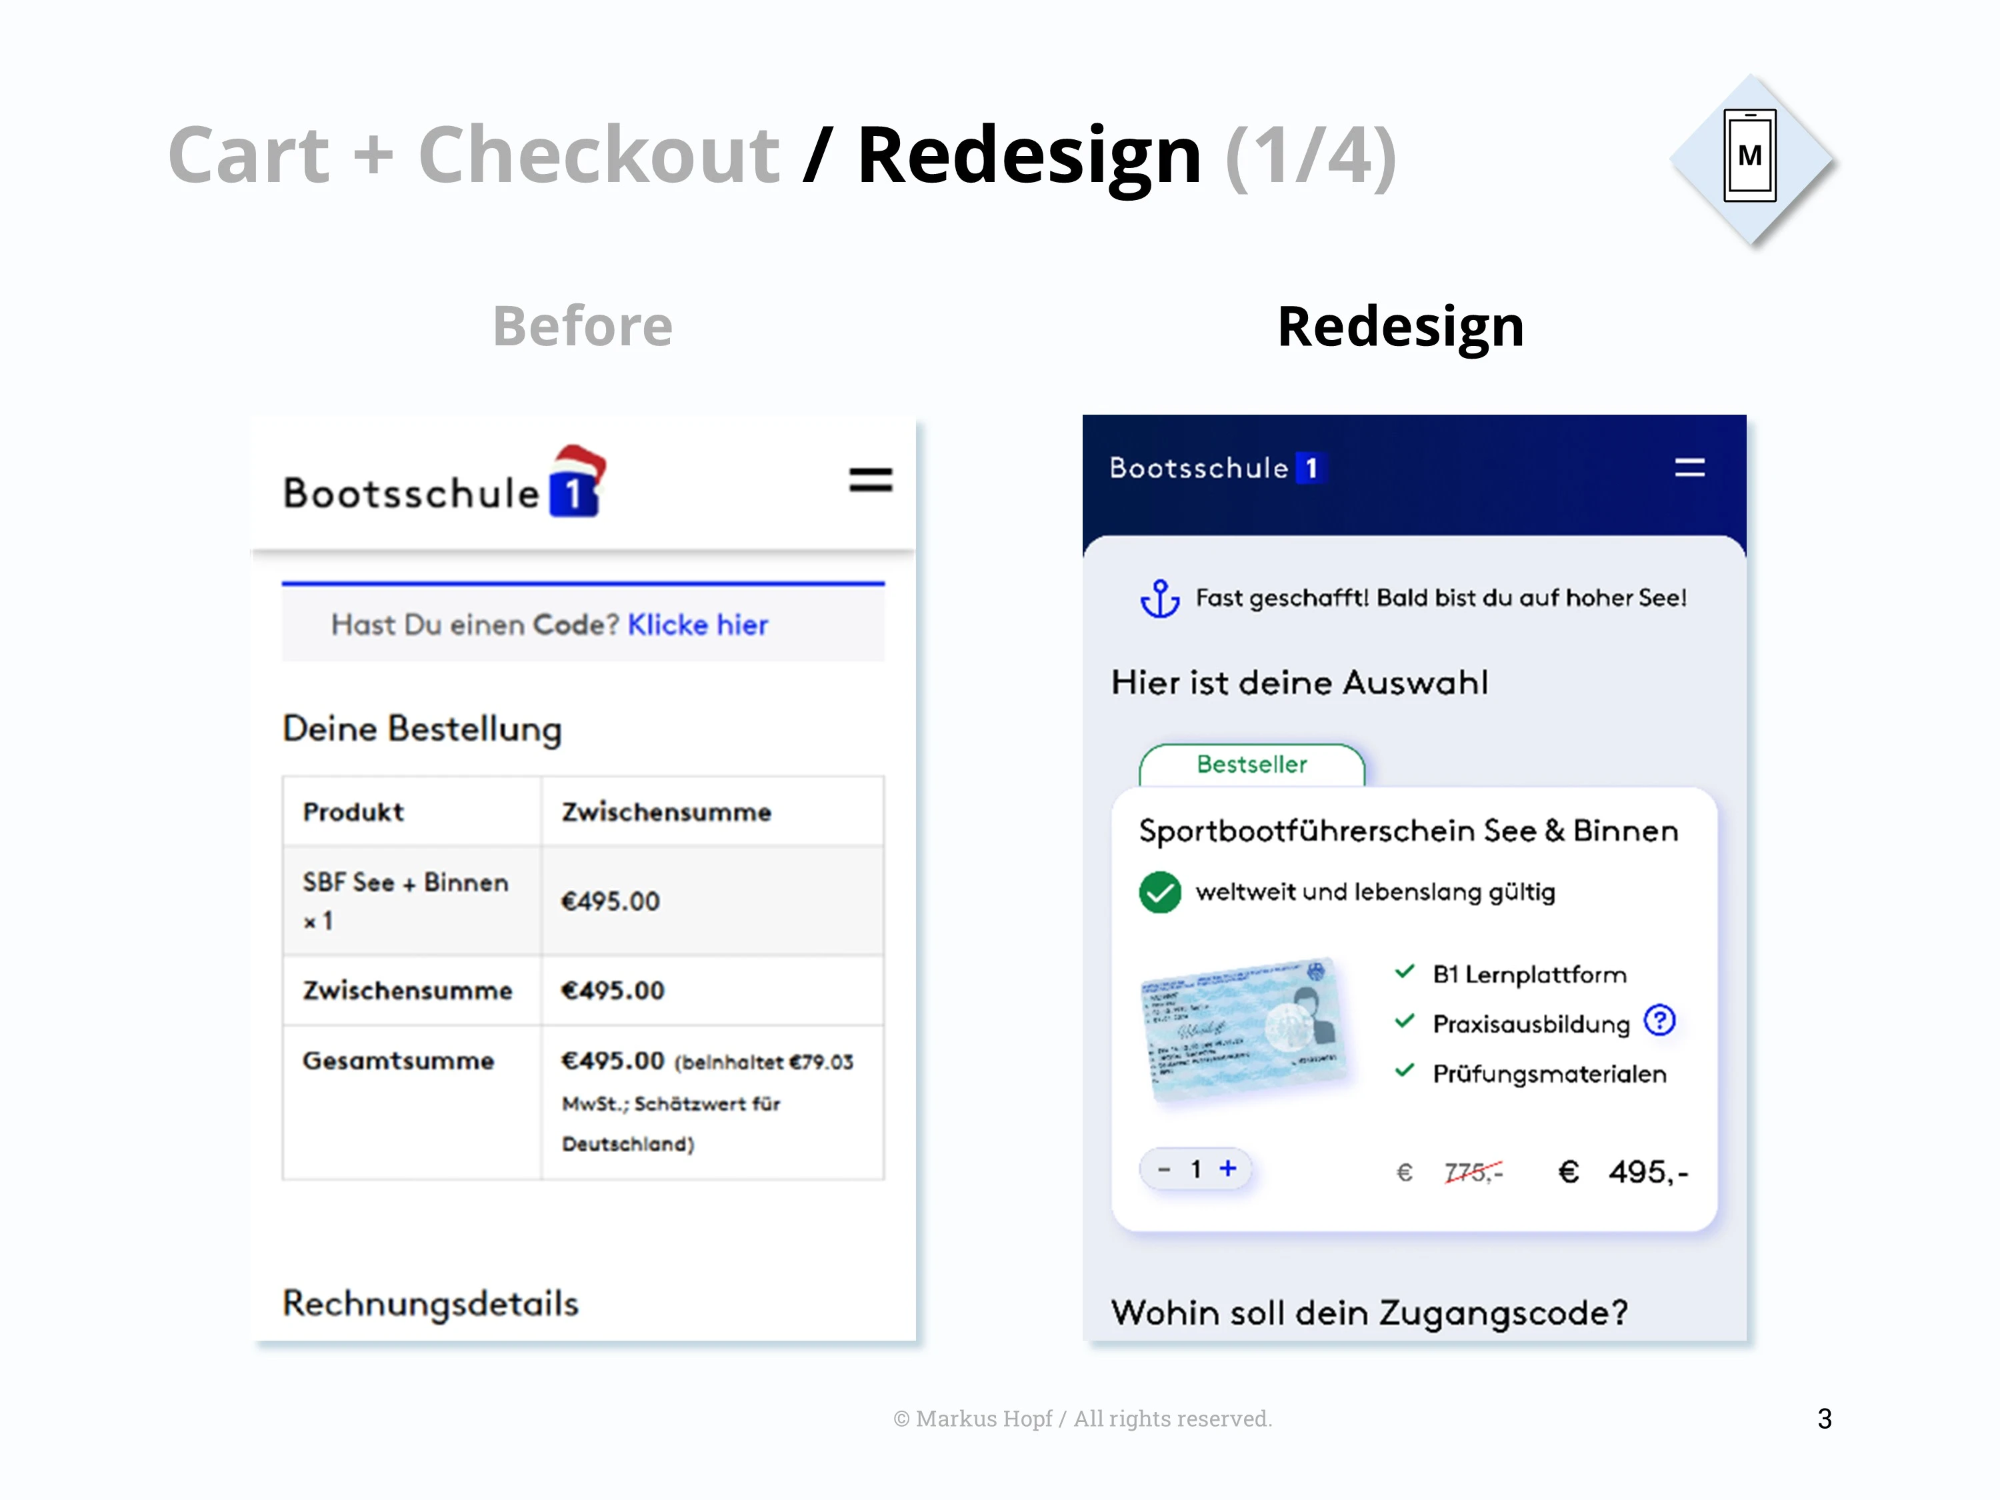
Task: Click the anchor icon beside Fast geschafft
Action: pos(1159,599)
